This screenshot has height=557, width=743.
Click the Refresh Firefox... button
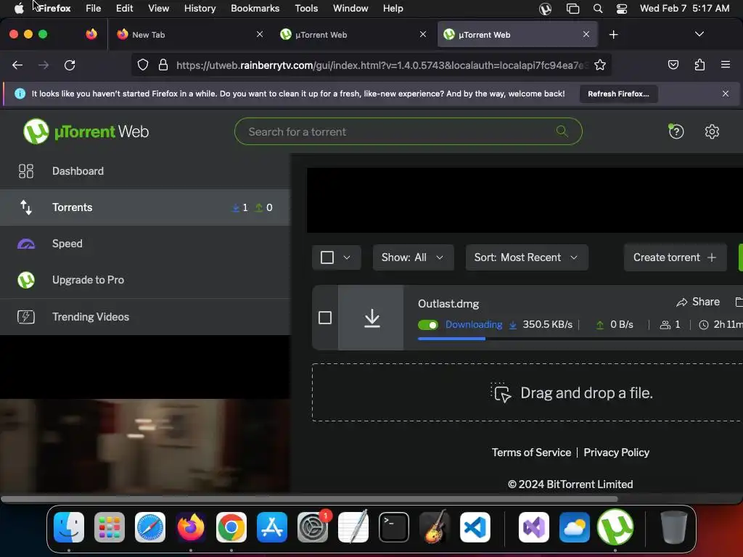[618, 94]
